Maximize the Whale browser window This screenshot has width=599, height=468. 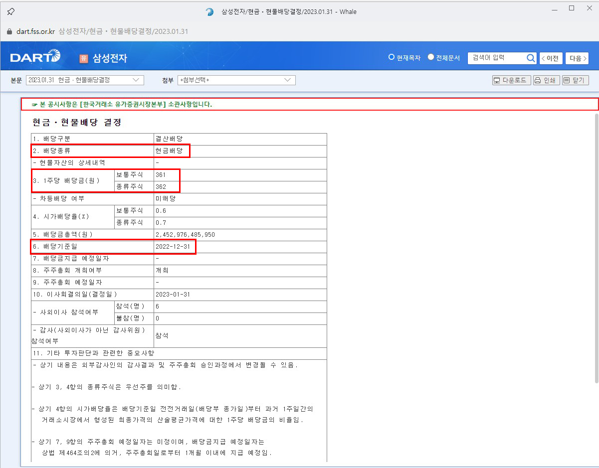pyautogui.click(x=572, y=8)
